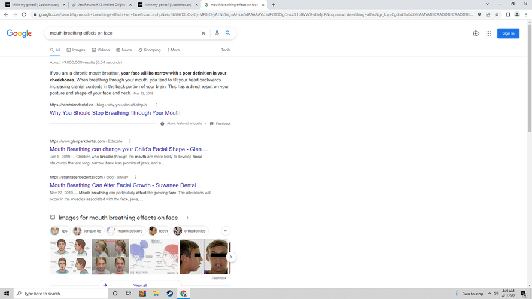Open File Explorer from the taskbar
This screenshot has width=532, height=299.
click(x=156, y=294)
